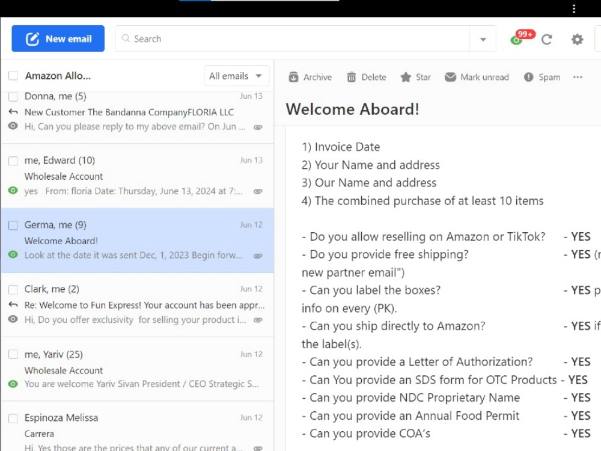Mark the open email as unread
The height and width of the screenshot is (451, 601).
(477, 77)
